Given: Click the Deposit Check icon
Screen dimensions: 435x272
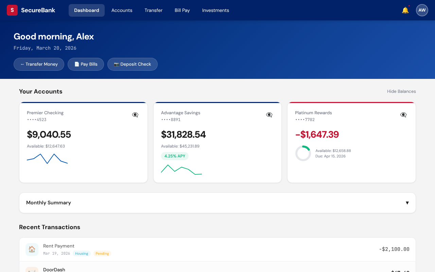Looking at the screenshot, I should point(116,64).
